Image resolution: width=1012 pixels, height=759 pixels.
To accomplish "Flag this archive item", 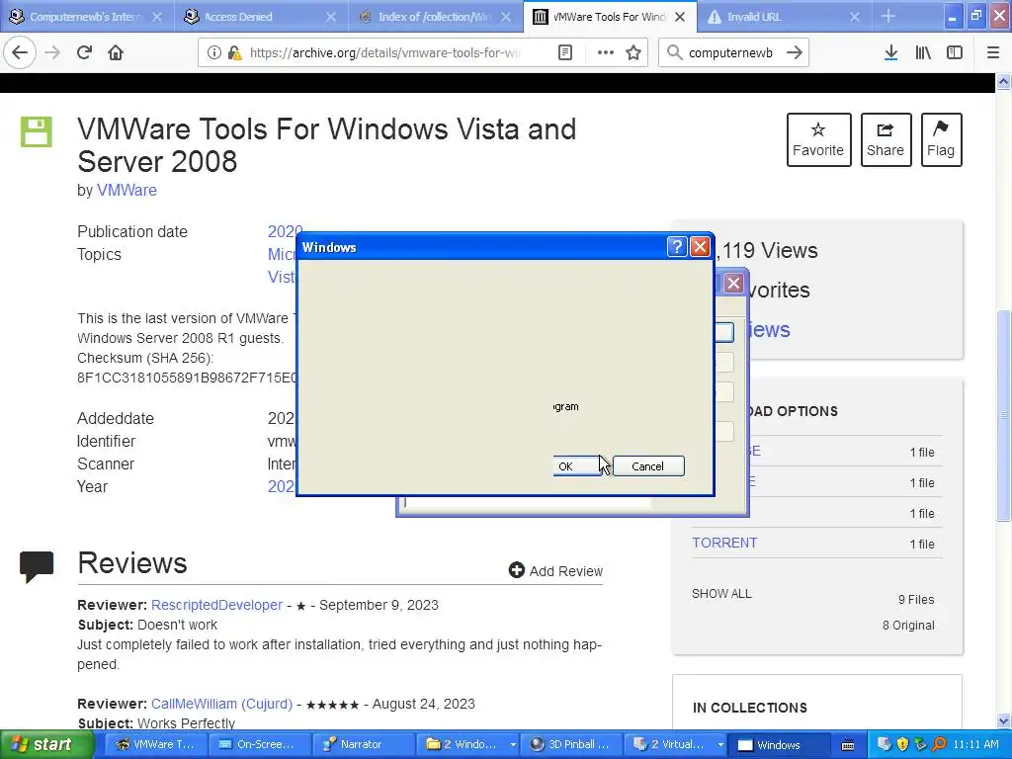I will (941, 139).
